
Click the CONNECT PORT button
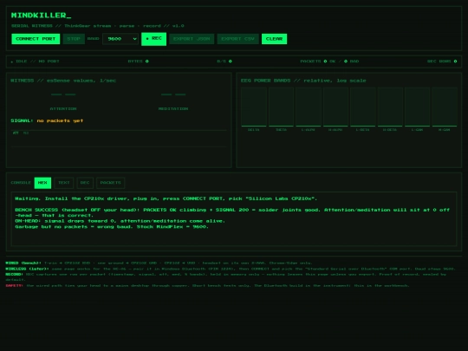(36, 39)
